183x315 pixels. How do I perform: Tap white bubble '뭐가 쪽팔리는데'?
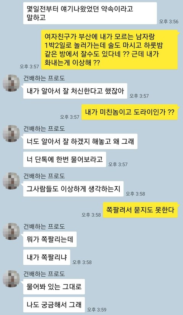pos(50,239)
